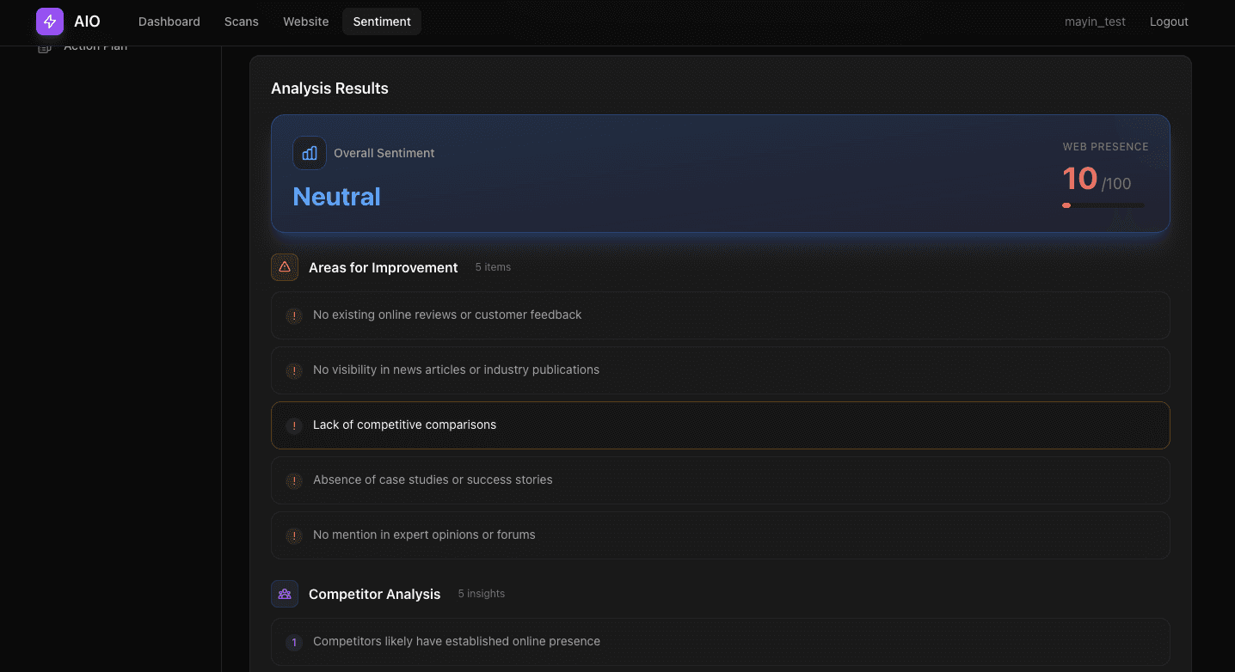This screenshot has height=672, width=1235.
Task: Expand the Lack of competitive comparisons item
Action: pyautogui.click(x=720, y=425)
